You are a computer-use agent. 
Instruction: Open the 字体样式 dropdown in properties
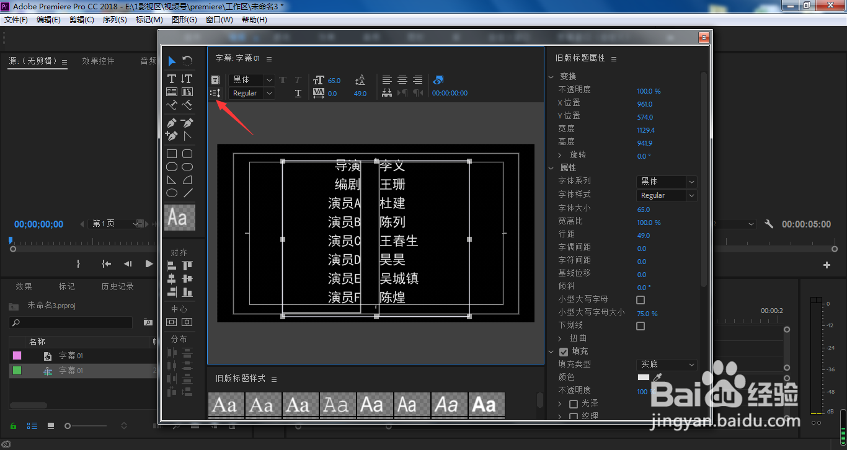click(667, 195)
